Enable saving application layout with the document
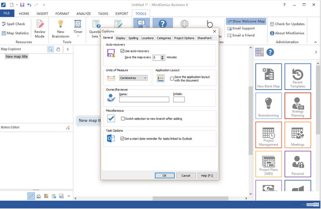Image resolution: width=321 pixels, height=209 pixels. 172,78
